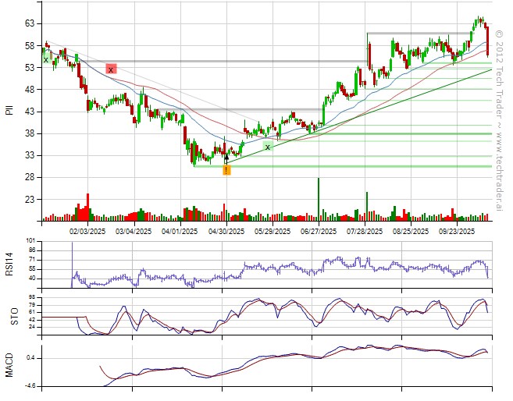Click the black up arrow near 04/30/2025

226,158
